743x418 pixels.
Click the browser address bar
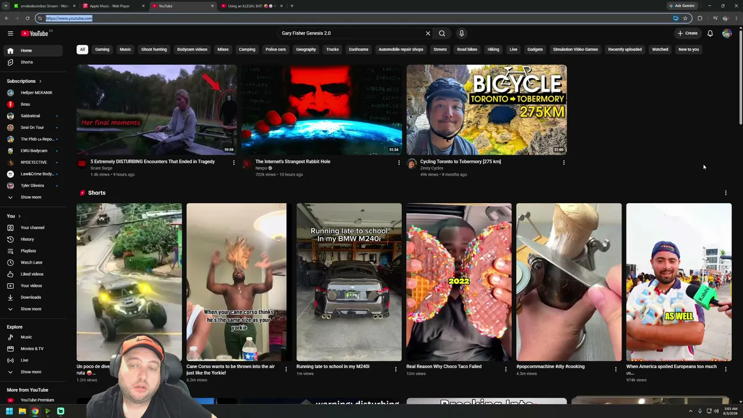(x=354, y=18)
